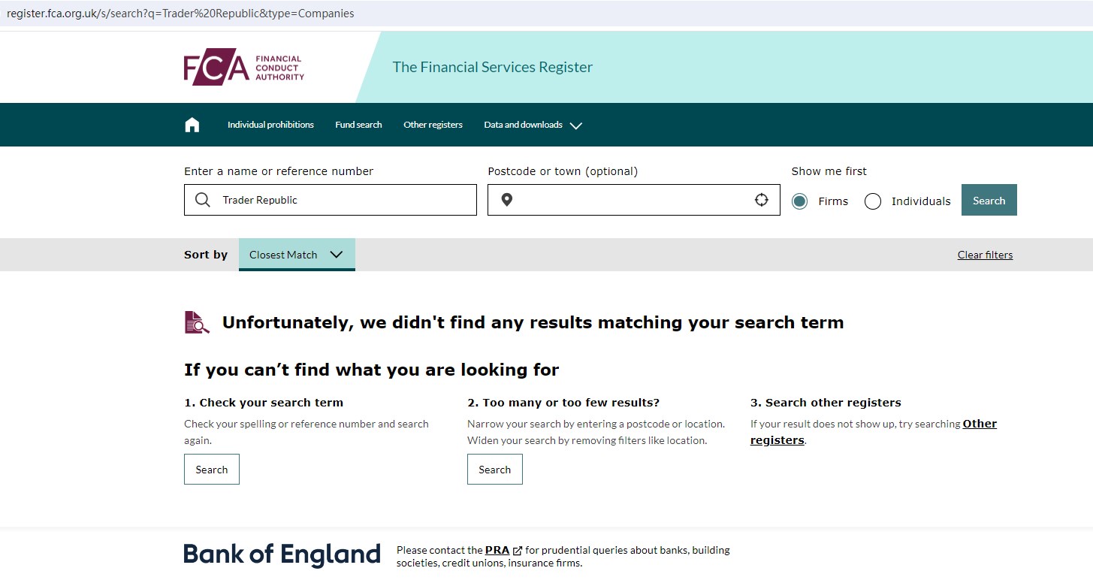Open Individual prohibitions menu item
The width and height of the screenshot is (1093, 583).
(270, 125)
